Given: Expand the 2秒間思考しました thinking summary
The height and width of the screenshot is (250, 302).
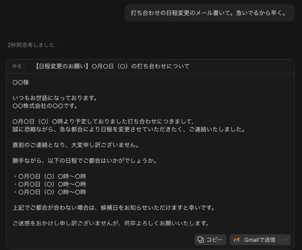Looking at the screenshot, I should click(x=31, y=45).
